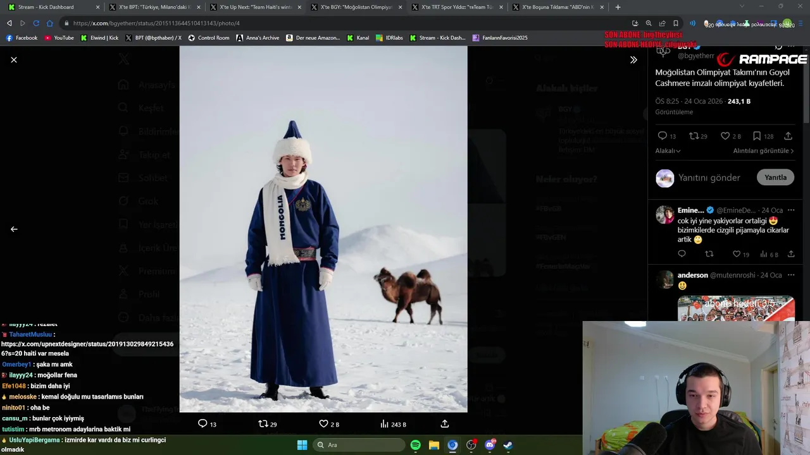Open more options on Emine's reply
This screenshot has width=810, height=455.
tap(790, 210)
